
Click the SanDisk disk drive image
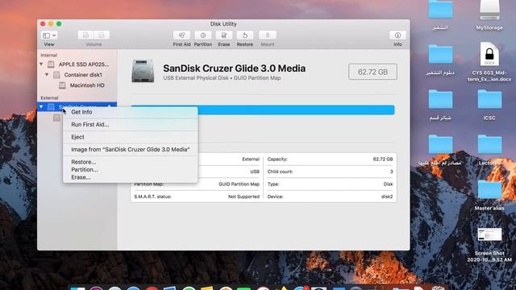(143, 71)
